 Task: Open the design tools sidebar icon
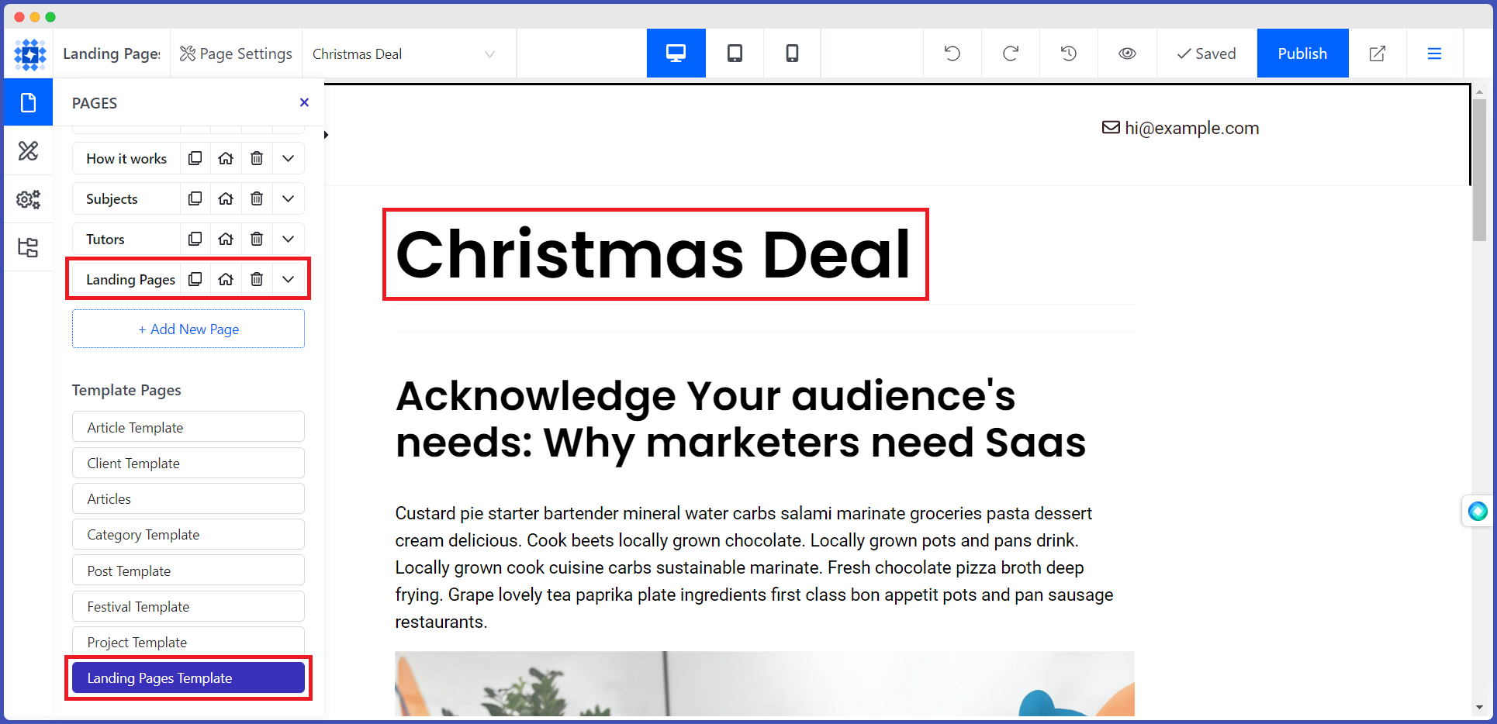coord(28,150)
